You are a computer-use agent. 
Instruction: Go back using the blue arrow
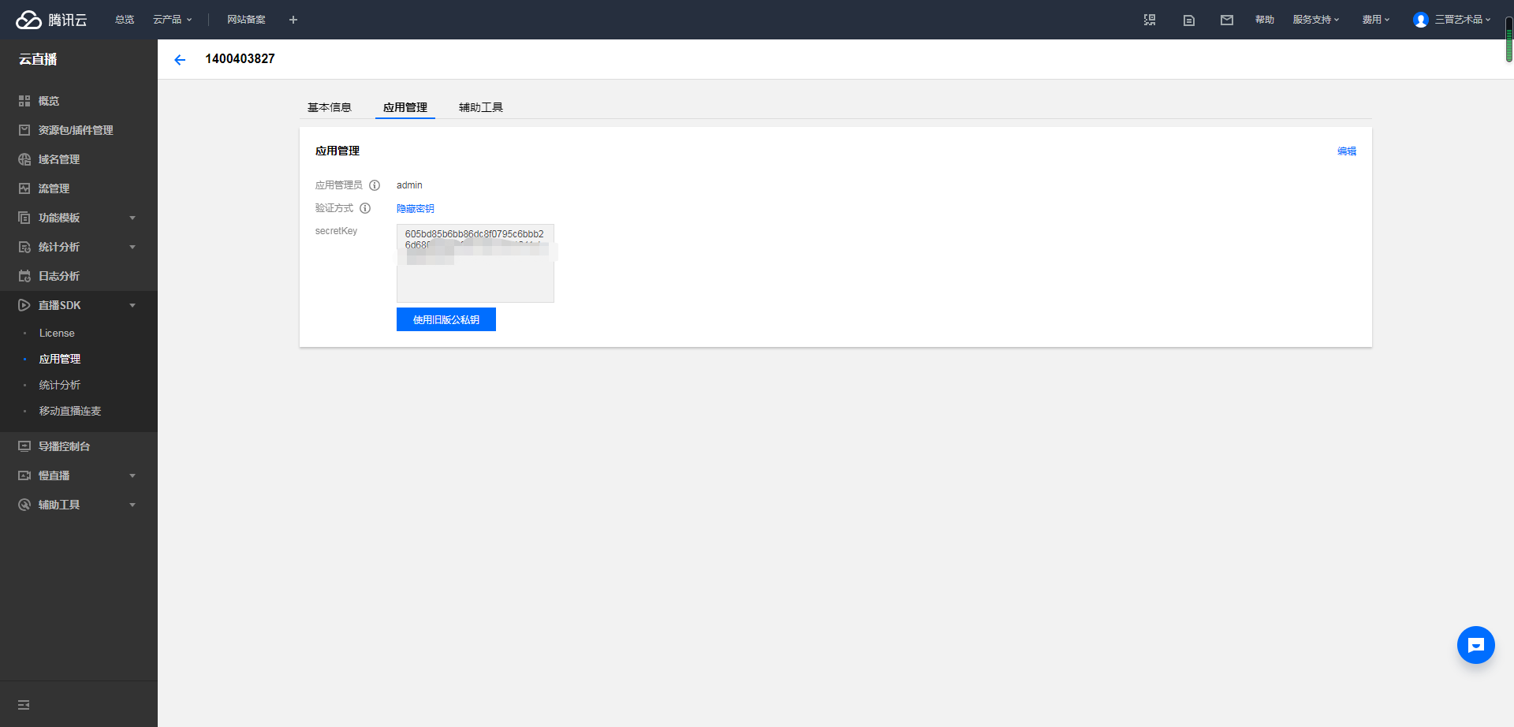click(x=180, y=59)
